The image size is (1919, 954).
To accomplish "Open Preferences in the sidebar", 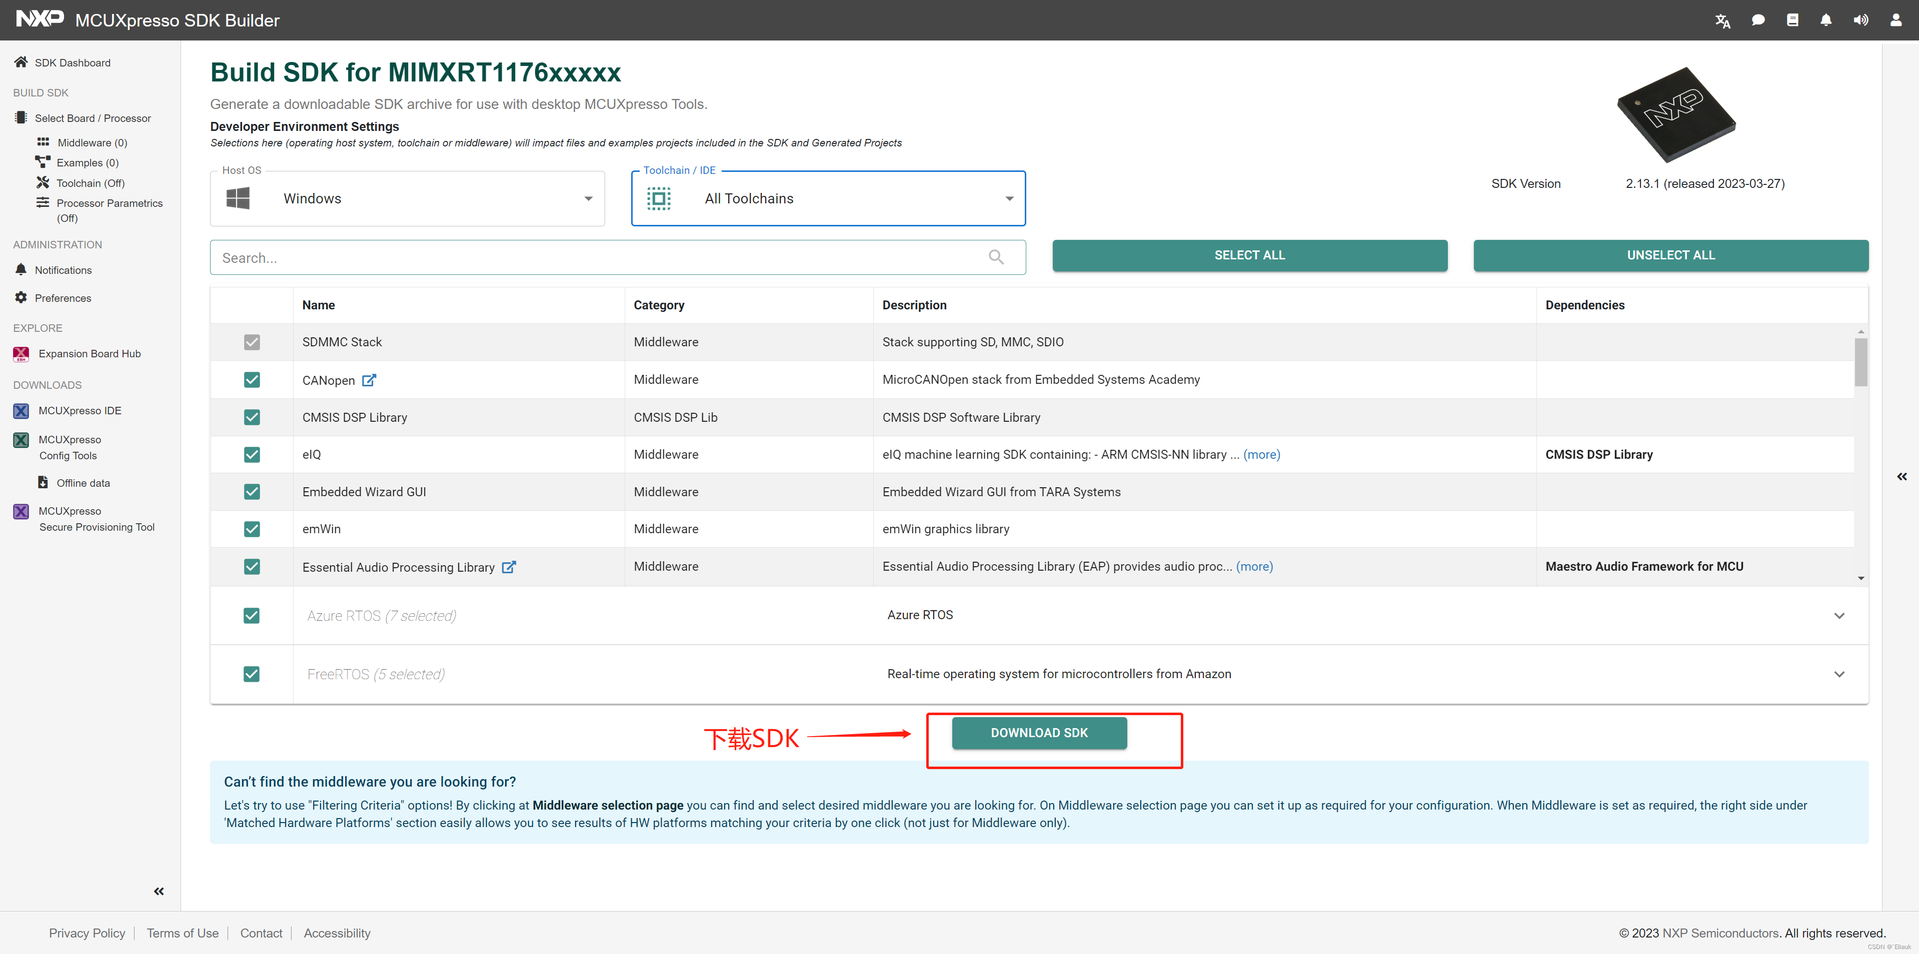I will pyautogui.click(x=63, y=298).
